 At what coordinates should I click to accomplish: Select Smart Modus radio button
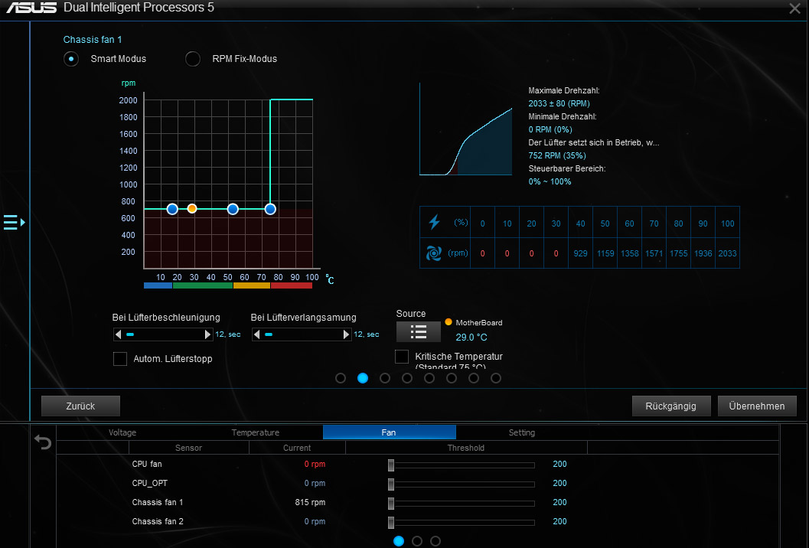click(x=71, y=59)
